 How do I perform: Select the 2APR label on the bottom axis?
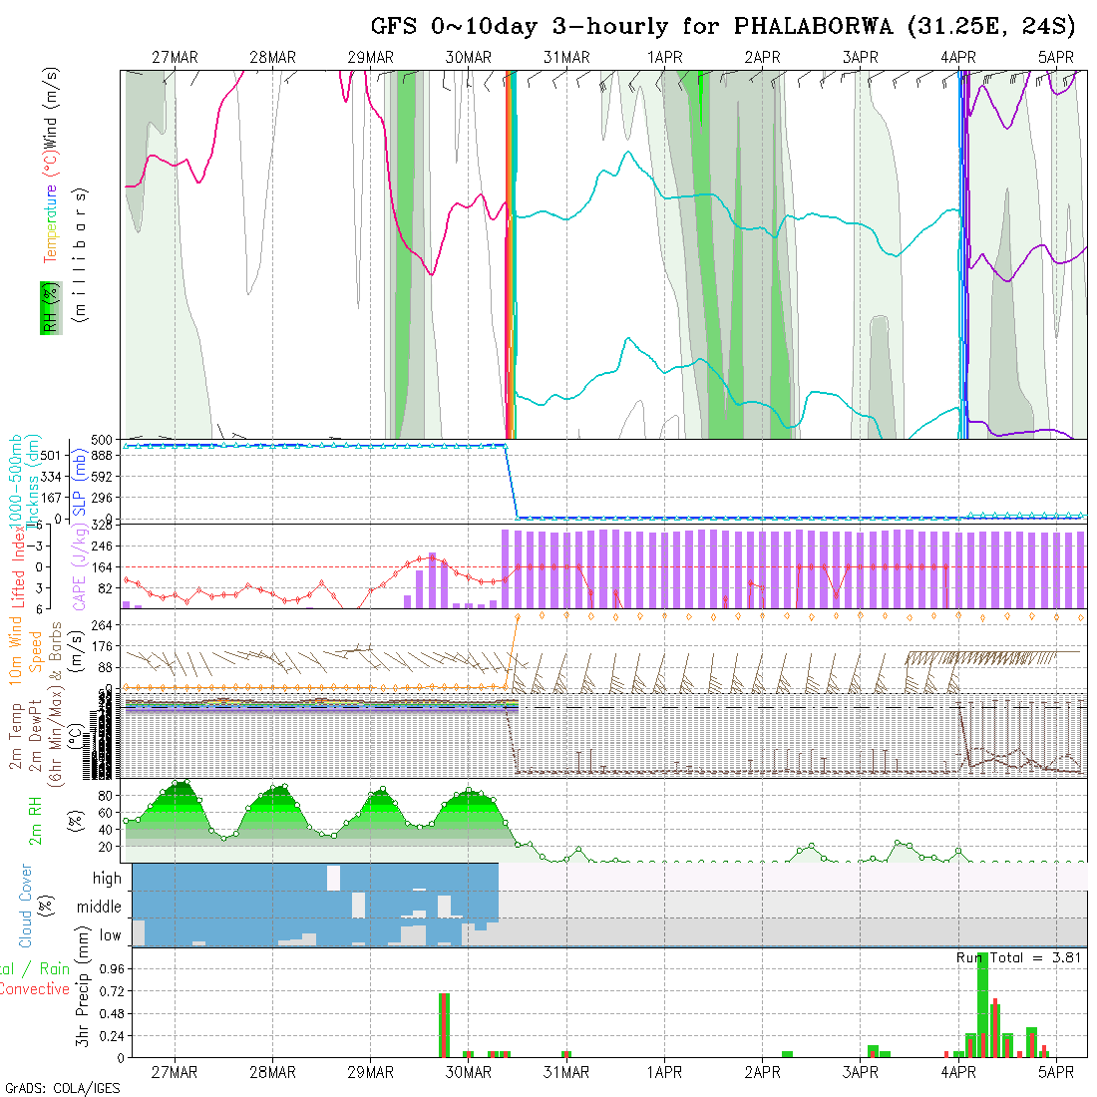(762, 1072)
